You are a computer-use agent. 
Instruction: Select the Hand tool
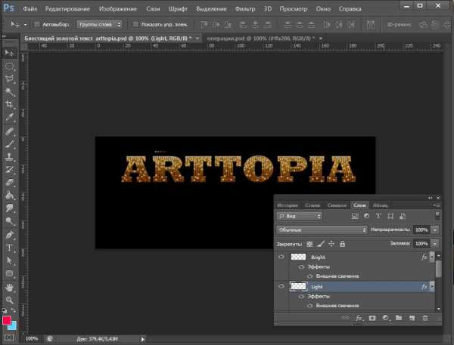(x=9, y=288)
